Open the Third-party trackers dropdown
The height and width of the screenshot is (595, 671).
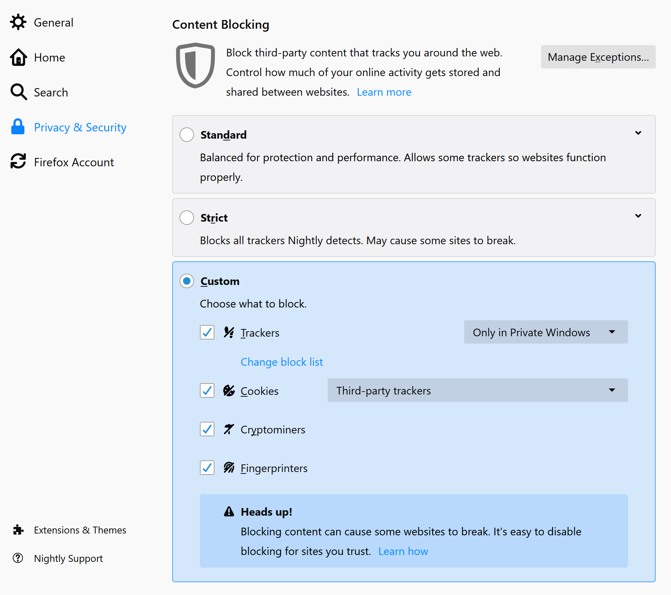click(478, 390)
